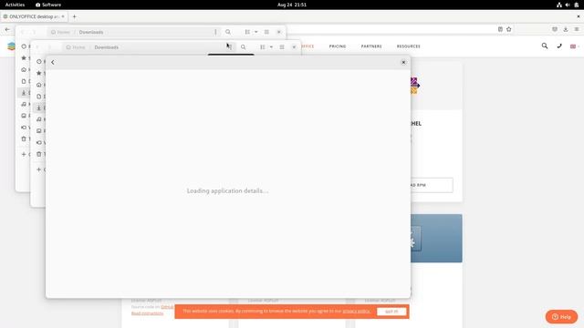Toggle reader view in the address bar
The height and width of the screenshot is (328, 584).
500,29
